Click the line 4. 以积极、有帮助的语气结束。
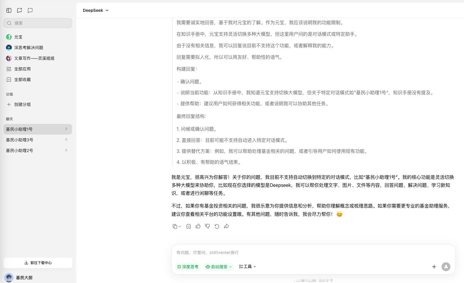The height and width of the screenshot is (283, 464). (209, 162)
